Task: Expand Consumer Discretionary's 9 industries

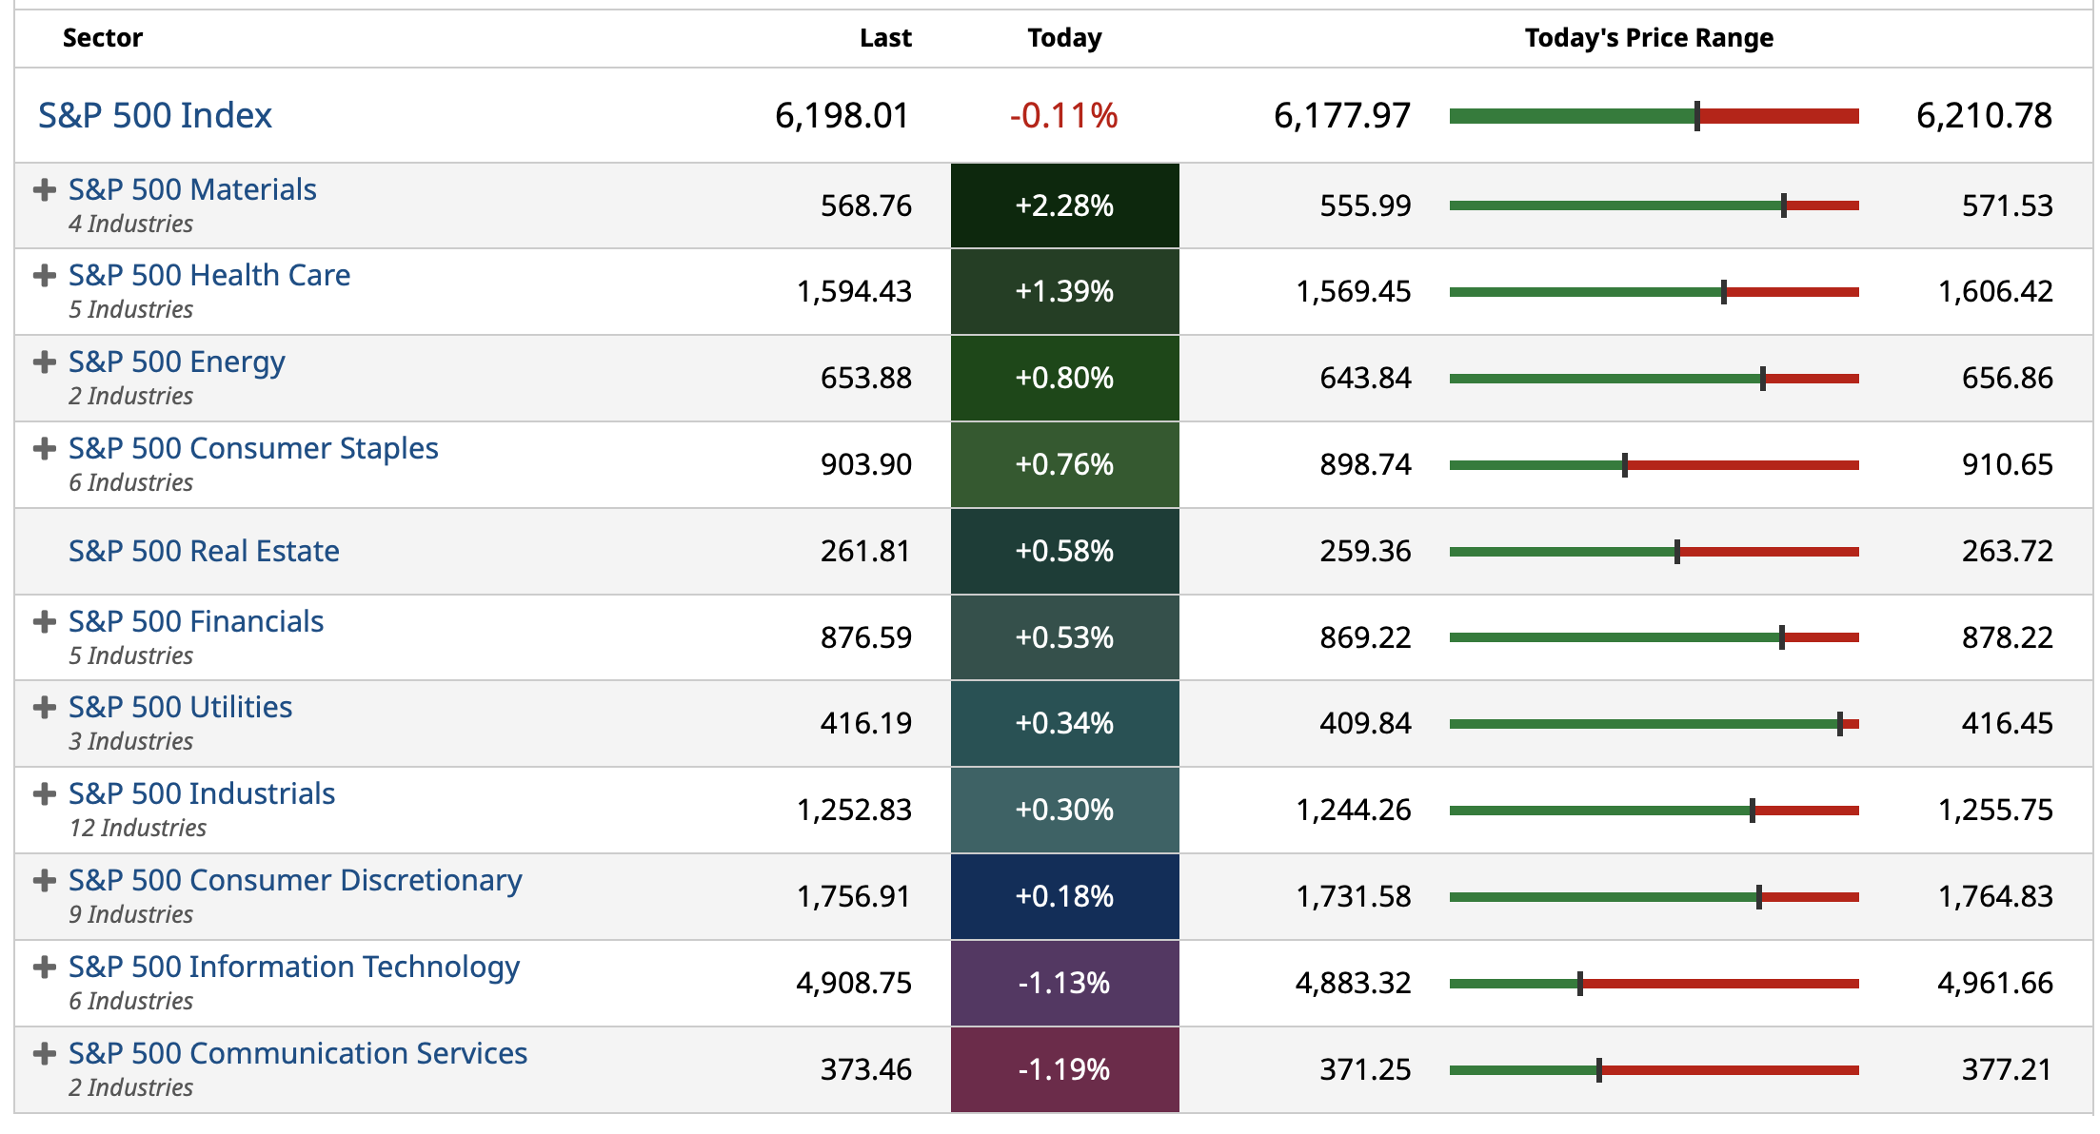Action: click(44, 880)
